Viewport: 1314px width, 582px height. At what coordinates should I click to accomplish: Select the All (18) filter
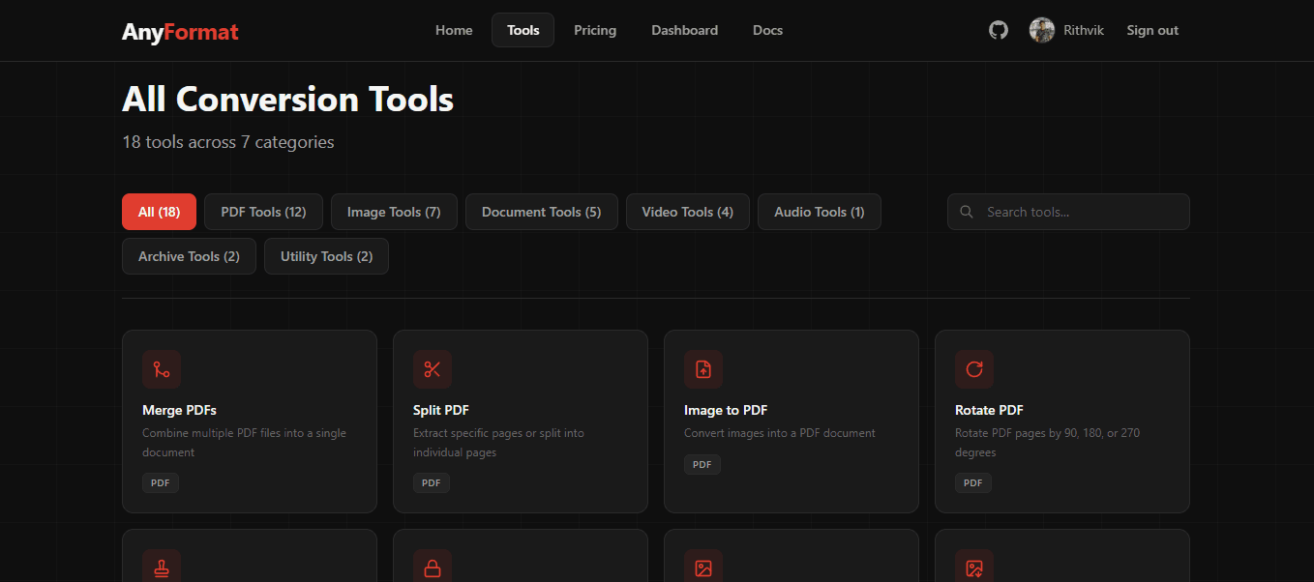coord(159,212)
